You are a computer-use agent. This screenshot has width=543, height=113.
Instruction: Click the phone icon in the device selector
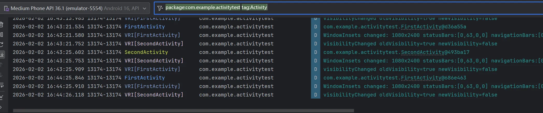point(6,9)
